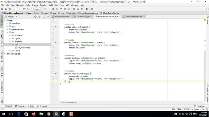Click the 4 spaces indent setting
Image resolution: width=209 pixels, height=117 pixels.
(196, 109)
